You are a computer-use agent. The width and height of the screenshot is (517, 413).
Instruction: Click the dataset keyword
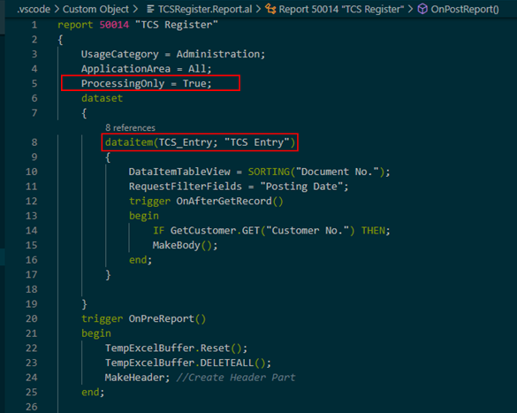(x=102, y=98)
